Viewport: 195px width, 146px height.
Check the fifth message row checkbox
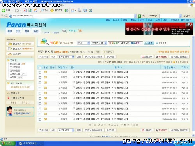(40, 93)
